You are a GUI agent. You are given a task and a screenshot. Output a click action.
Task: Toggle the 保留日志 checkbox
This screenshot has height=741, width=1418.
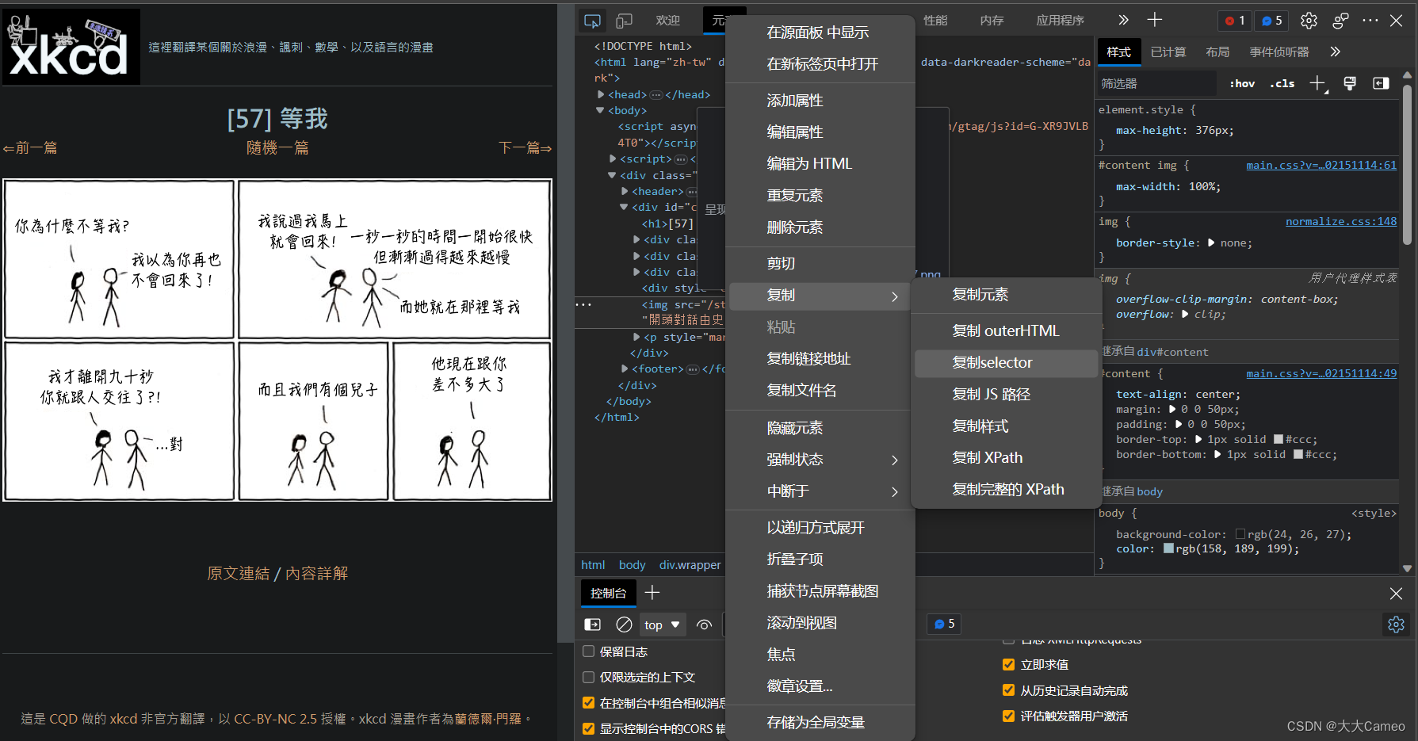588,651
